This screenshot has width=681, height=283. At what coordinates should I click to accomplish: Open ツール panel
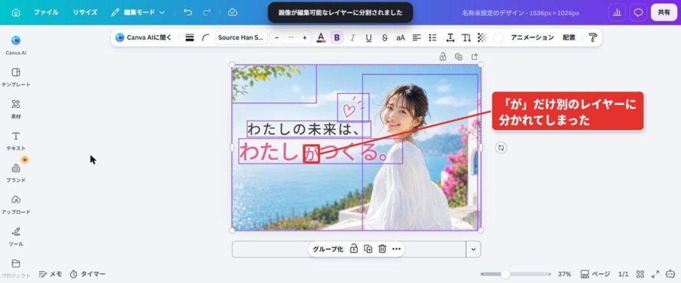(16, 236)
